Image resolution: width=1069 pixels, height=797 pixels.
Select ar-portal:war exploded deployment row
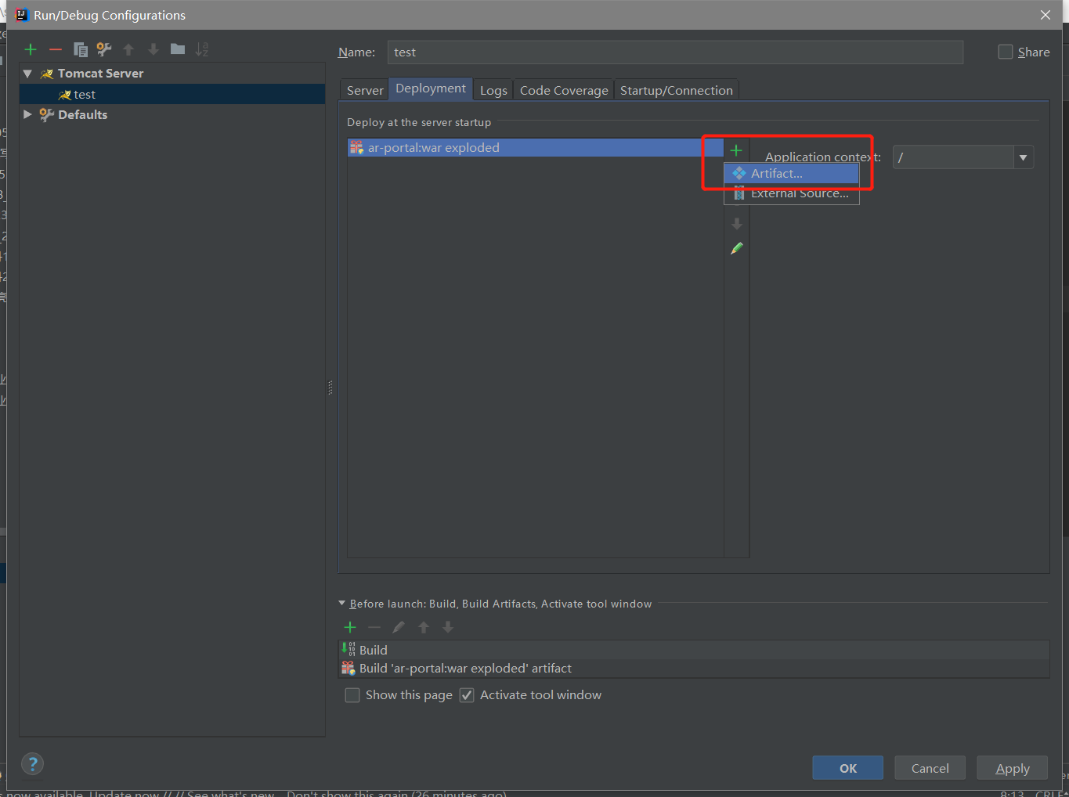pos(535,147)
